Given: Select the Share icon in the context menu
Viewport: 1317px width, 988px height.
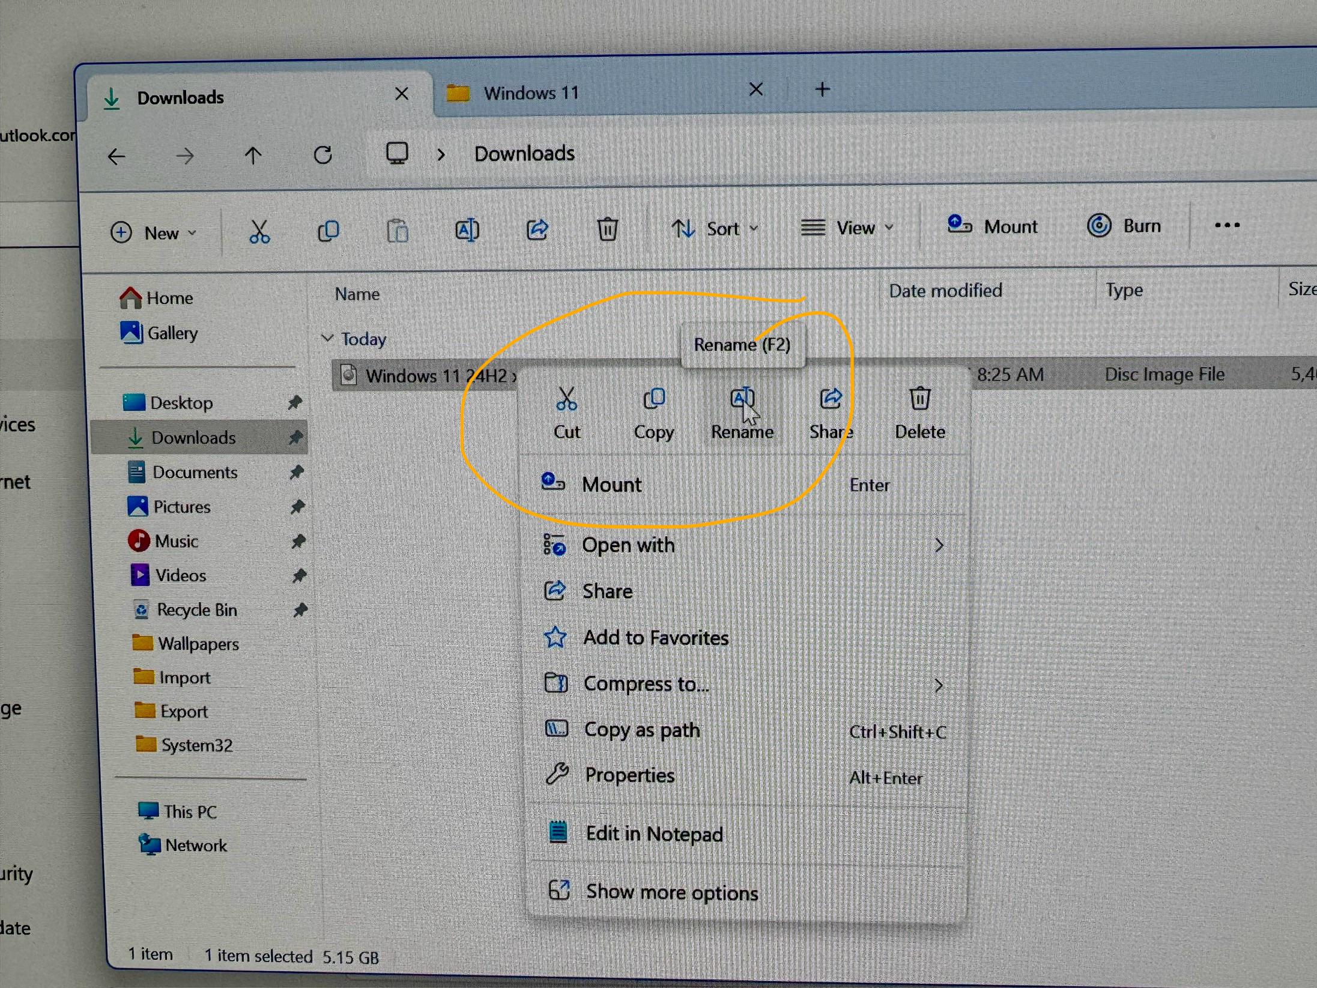Looking at the screenshot, I should click(x=831, y=398).
